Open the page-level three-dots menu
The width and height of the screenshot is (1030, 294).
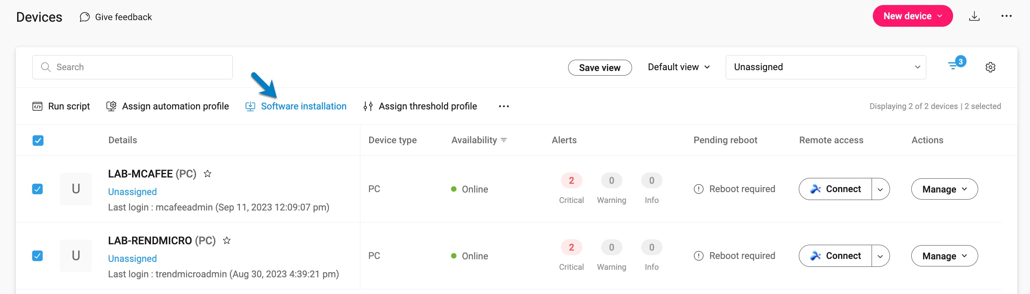click(x=1006, y=16)
